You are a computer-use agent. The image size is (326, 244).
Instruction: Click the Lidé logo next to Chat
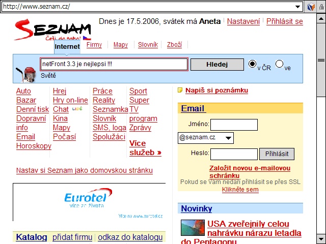click(77, 108)
